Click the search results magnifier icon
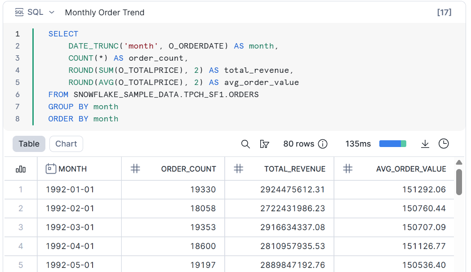471x272 pixels. click(x=245, y=144)
